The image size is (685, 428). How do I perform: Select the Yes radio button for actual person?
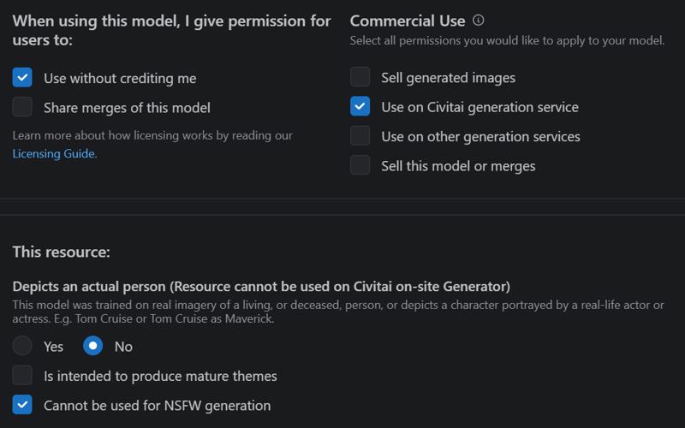point(22,346)
